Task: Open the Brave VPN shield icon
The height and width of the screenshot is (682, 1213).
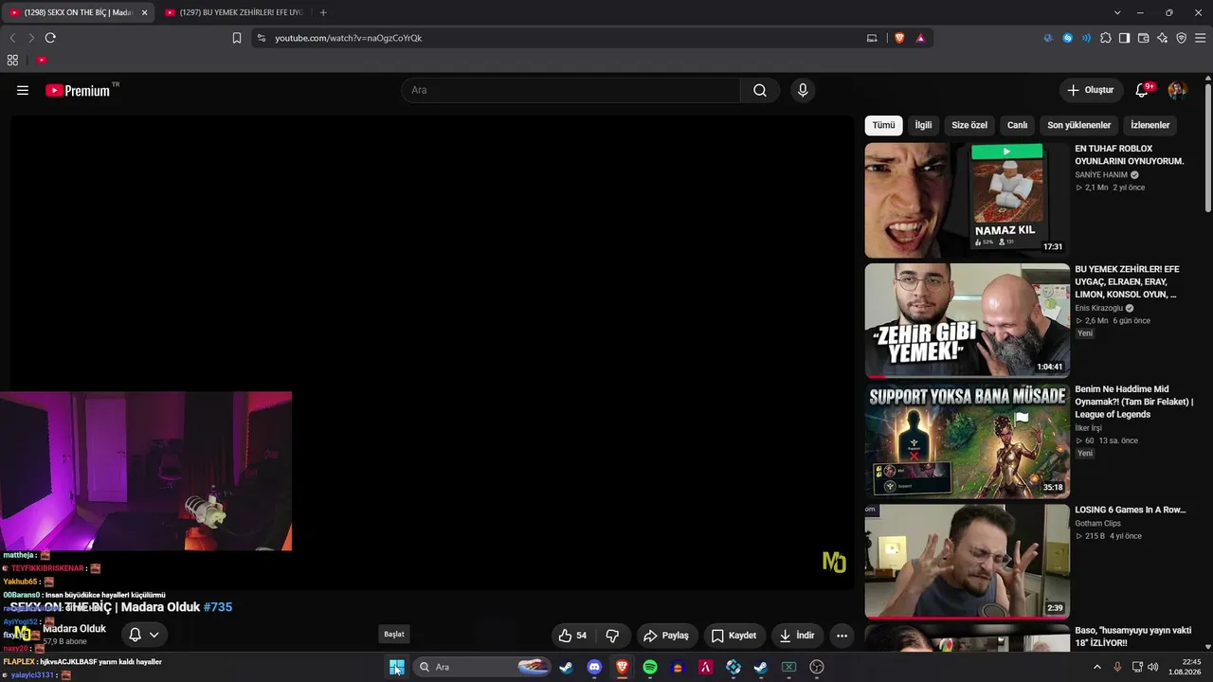Action: 1181,38
